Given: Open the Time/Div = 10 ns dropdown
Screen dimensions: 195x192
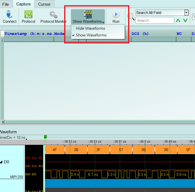Looking at the screenshot, I should tap(13, 138).
